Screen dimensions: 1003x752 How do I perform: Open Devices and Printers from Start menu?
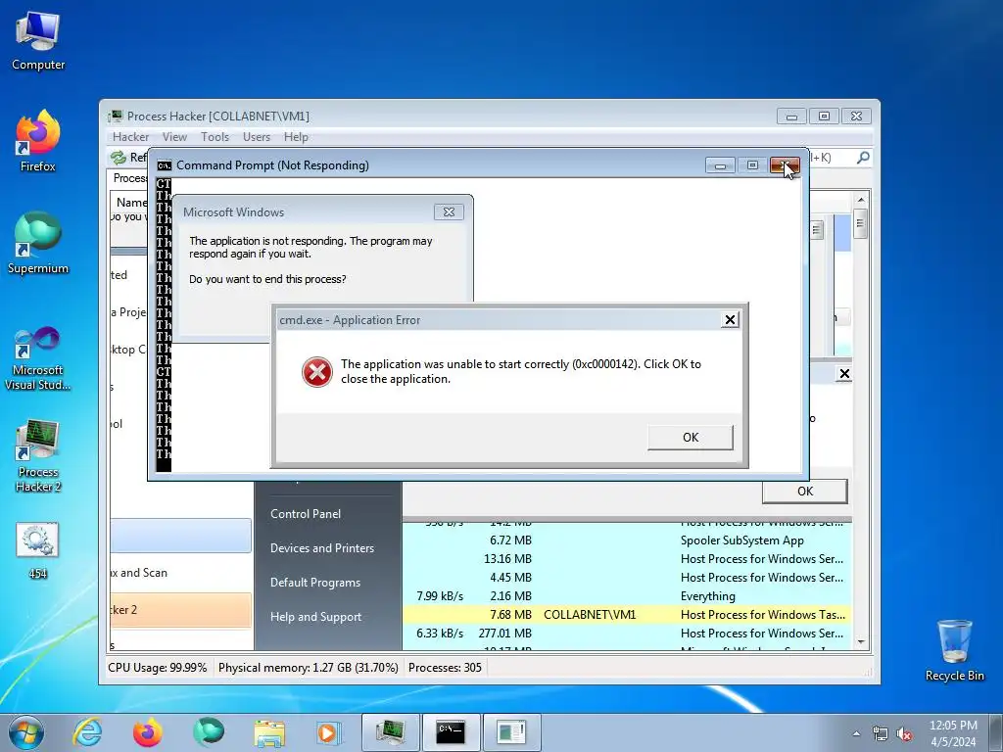(x=322, y=548)
